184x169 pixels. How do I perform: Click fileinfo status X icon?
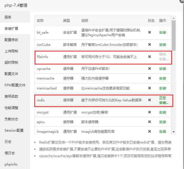pyautogui.click(x=149, y=57)
